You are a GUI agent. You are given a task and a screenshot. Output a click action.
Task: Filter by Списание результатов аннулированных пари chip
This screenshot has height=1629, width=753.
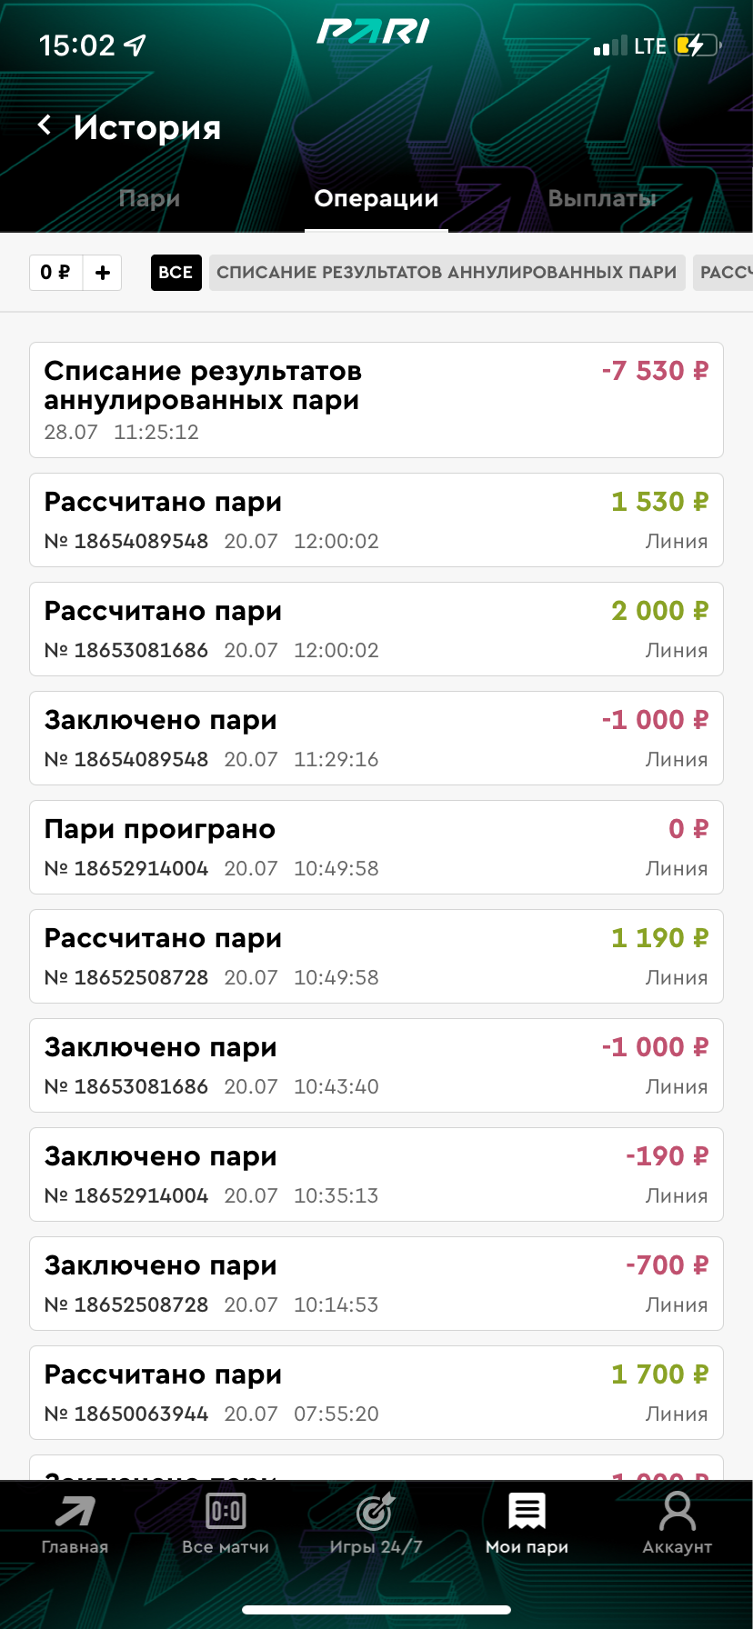[447, 273]
